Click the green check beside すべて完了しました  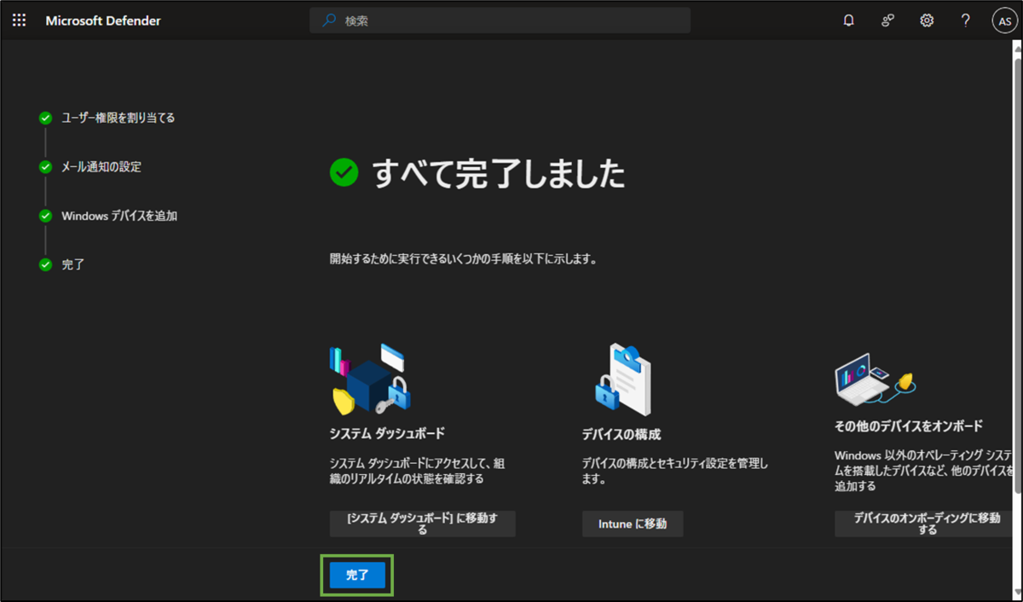click(x=344, y=173)
